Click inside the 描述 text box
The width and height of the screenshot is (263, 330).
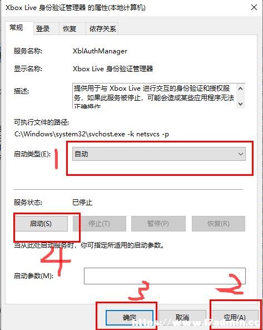click(155, 96)
